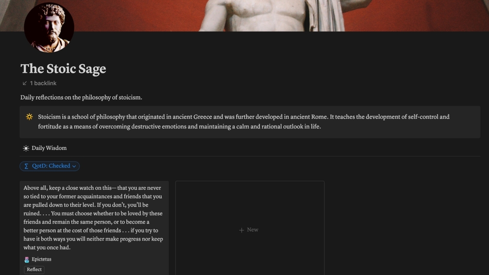This screenshot has height=275, width=489.
Task: Open the Epictetus author link
Action: (41, 259)
